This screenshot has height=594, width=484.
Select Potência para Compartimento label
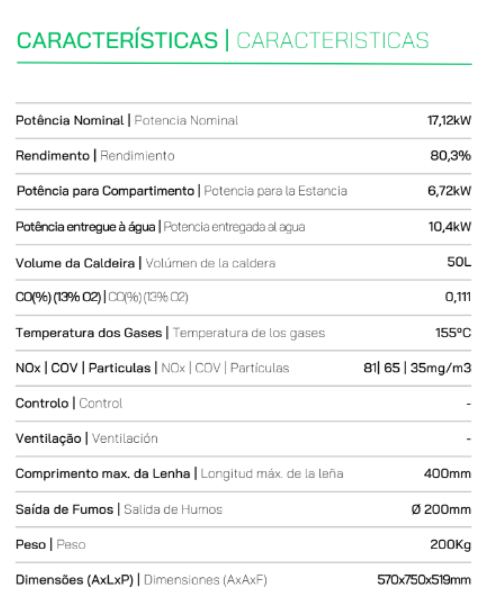coord(105,191)
